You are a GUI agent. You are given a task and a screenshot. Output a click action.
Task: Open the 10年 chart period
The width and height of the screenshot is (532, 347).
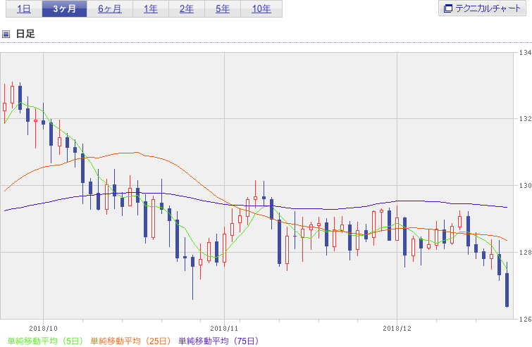(x=261, y=9)
